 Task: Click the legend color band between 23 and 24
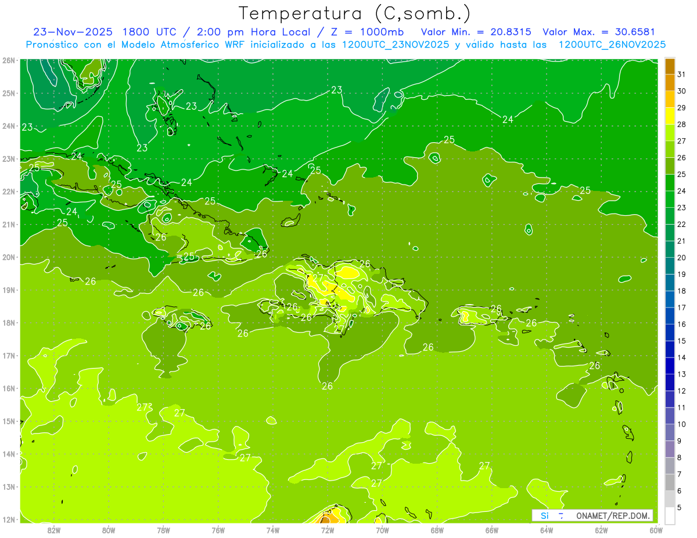670,200
